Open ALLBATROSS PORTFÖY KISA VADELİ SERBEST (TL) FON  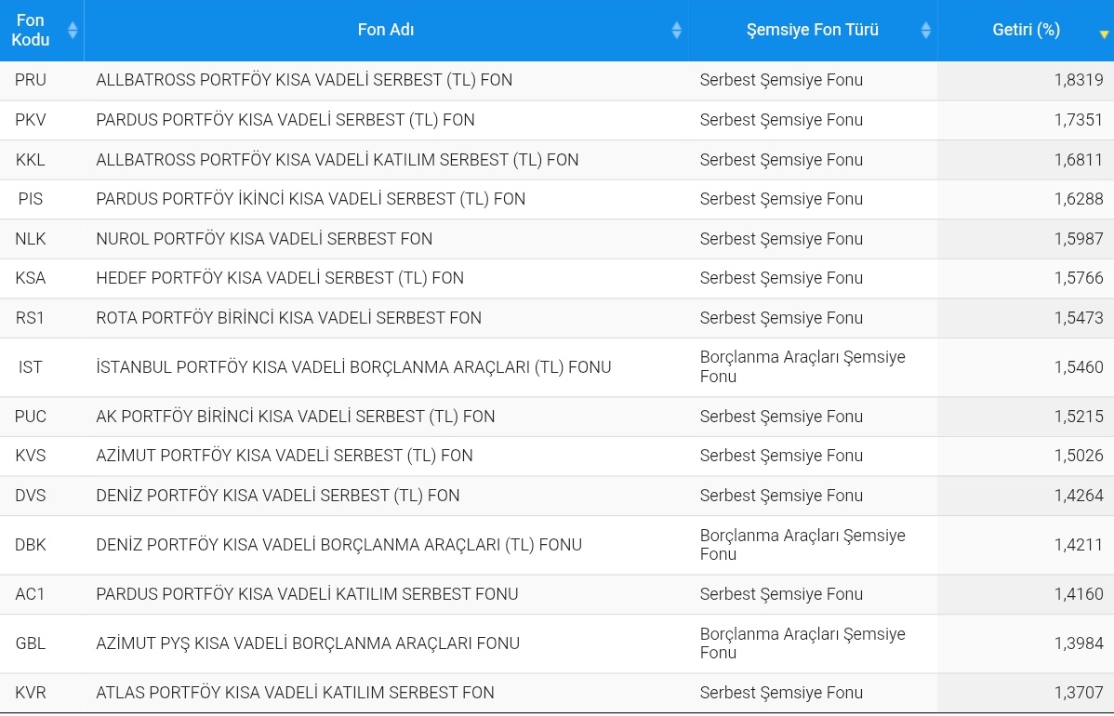tap(304, 80)
